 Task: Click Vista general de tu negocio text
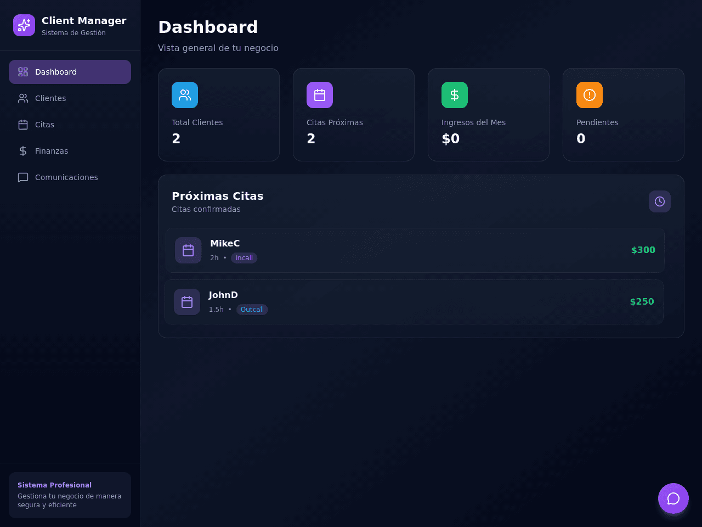click(x=218, y=48)
